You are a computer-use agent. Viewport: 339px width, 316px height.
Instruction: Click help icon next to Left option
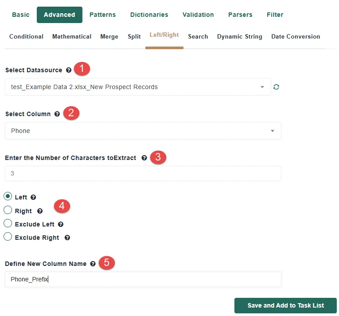(33, 197)
